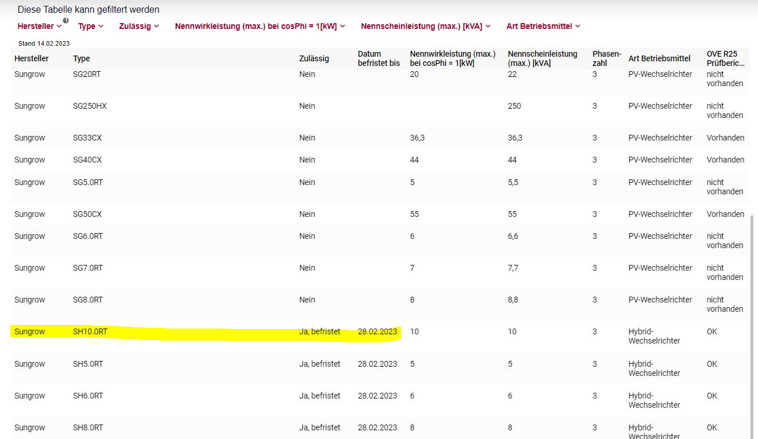Click the Zulässig column header
The image size is (758, 439).
point(314,58)
